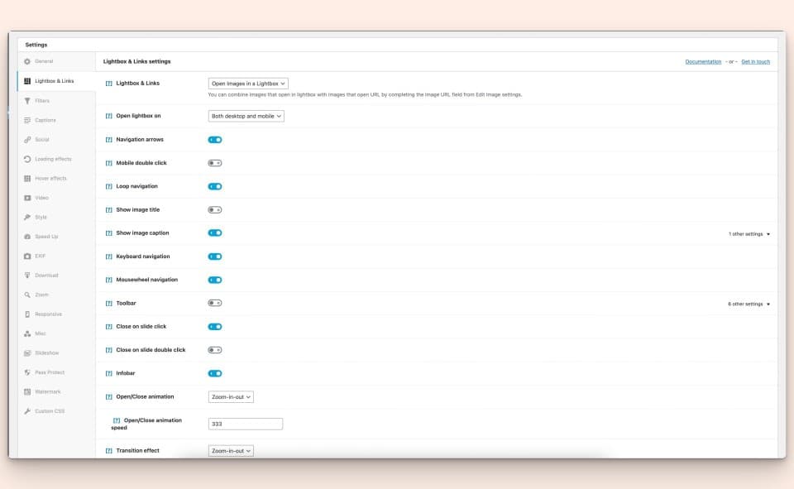The width and height of the screenshot is (794, 489).
Task: Open the Lightbox & Links settings tab
Action: click(56, 81)
